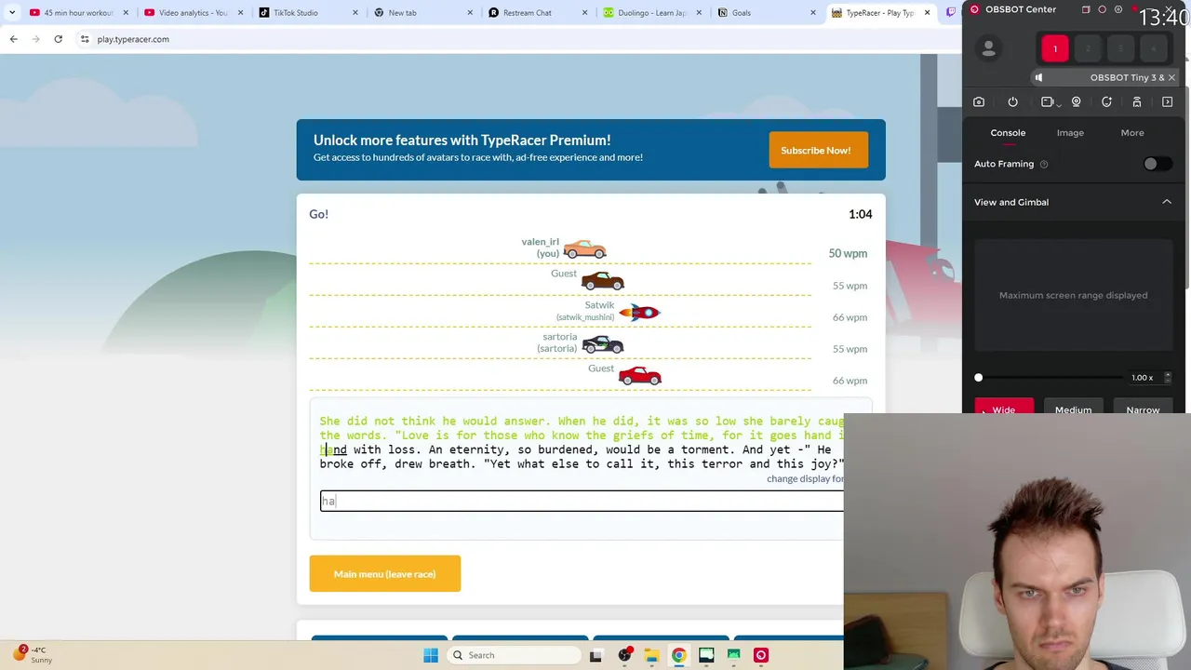
Task: Close the OBSBOT Tiny 3 device tag
Action: pos(1171,78)
